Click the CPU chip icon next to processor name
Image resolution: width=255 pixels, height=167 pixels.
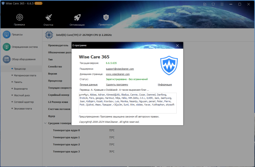click(x=49, y=35)
